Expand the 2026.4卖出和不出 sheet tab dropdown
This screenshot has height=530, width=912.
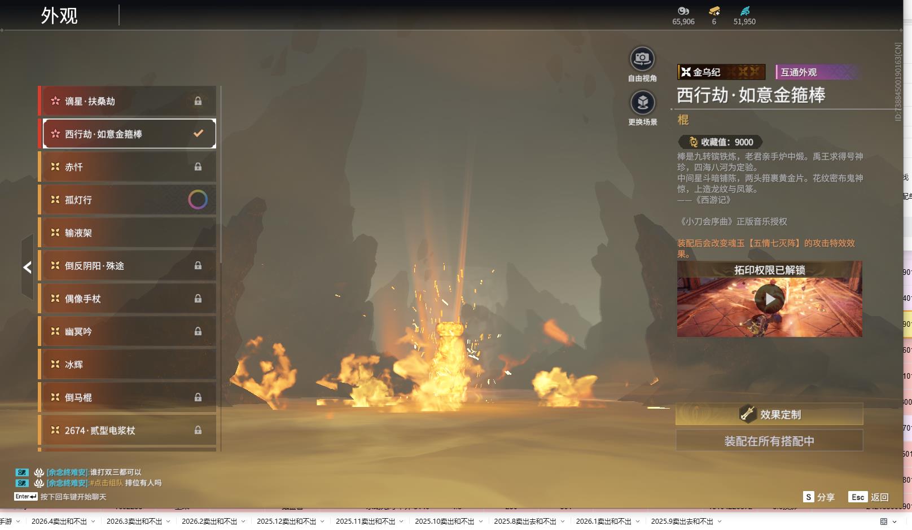(x=93, y=522)
